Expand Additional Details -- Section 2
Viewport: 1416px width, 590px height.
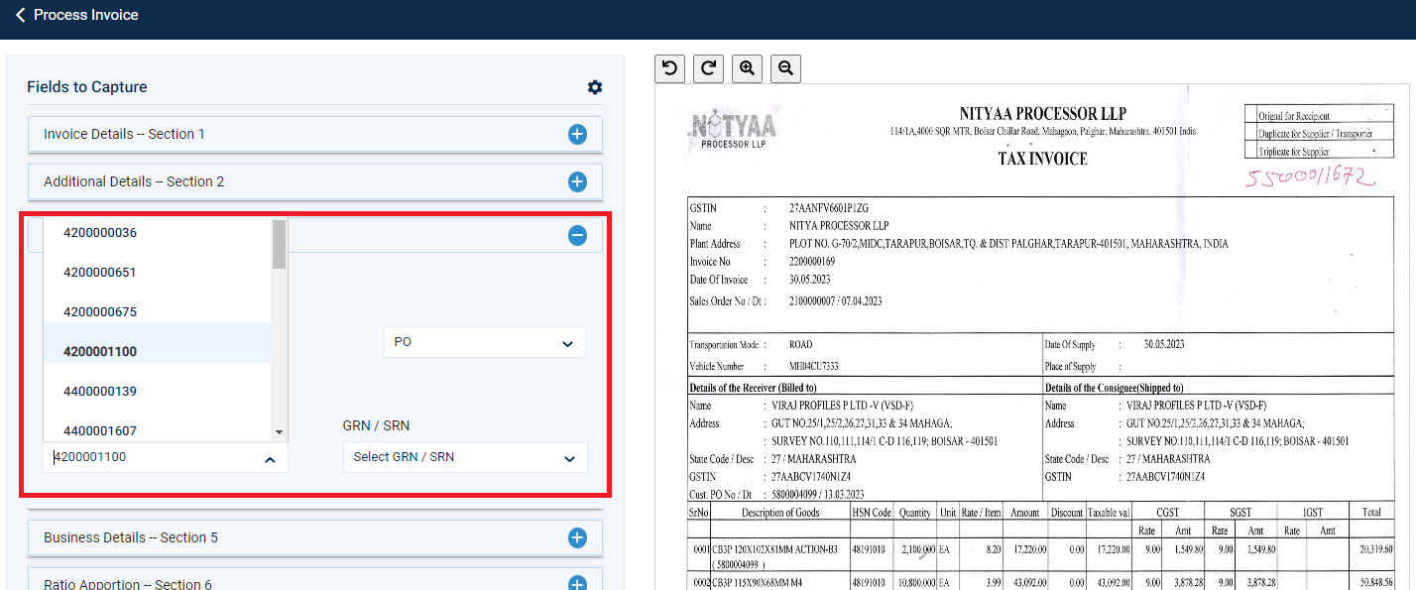pos(577,181)
